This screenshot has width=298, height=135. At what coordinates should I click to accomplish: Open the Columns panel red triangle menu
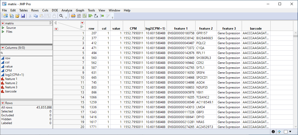tap(3, 48)
